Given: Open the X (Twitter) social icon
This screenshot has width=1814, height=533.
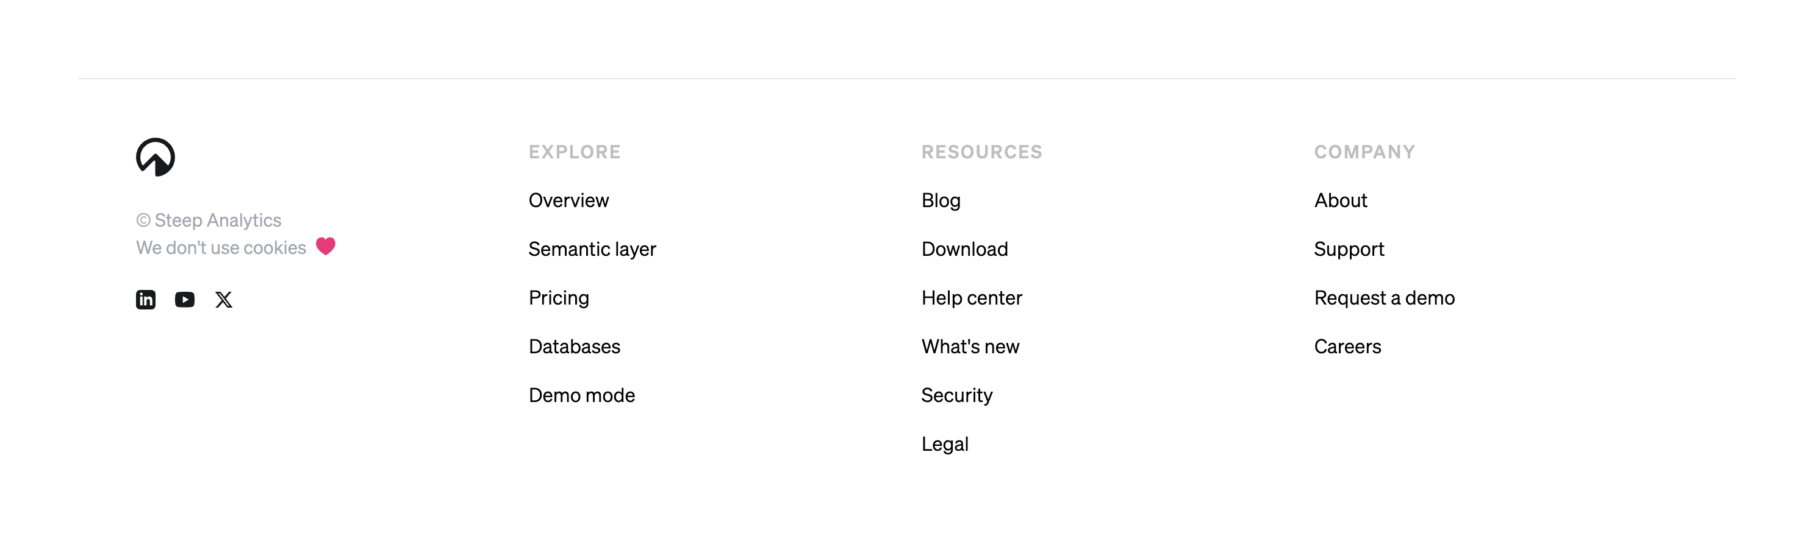Looking at the screenshot, I should 224,300.
